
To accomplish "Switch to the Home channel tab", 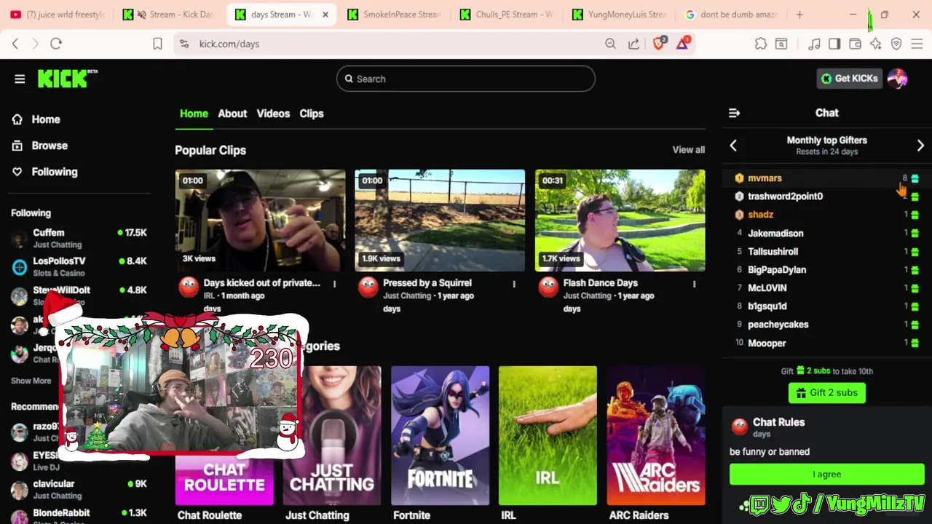I will click(194, 114).
